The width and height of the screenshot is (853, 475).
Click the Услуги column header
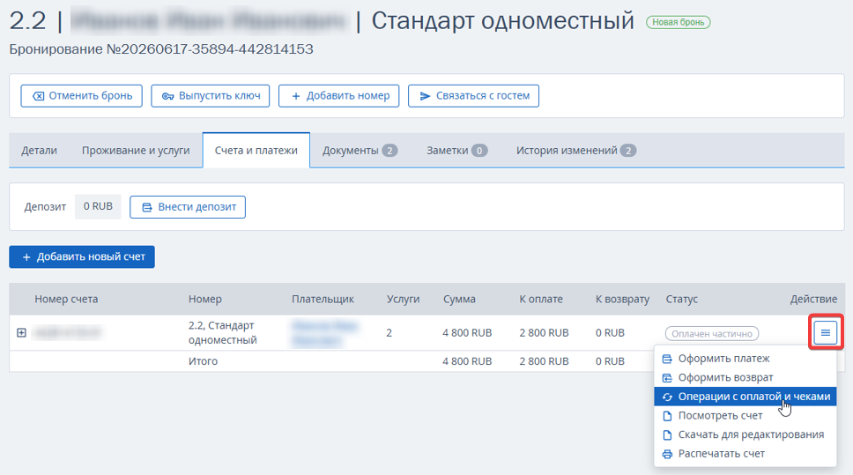click(x=403, y=300)
